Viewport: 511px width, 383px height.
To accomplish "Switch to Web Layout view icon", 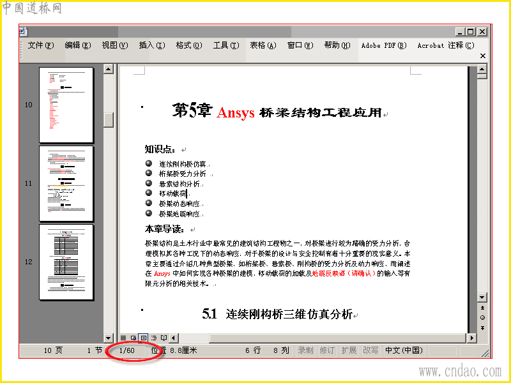I will (x=133, y=338).
